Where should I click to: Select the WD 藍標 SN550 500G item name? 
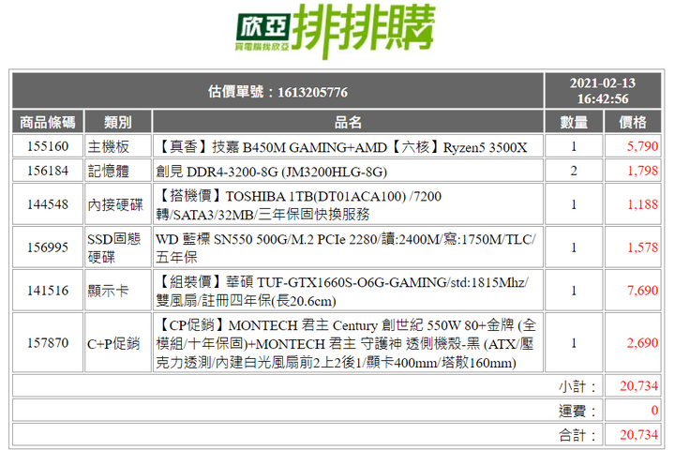[348, 247]
